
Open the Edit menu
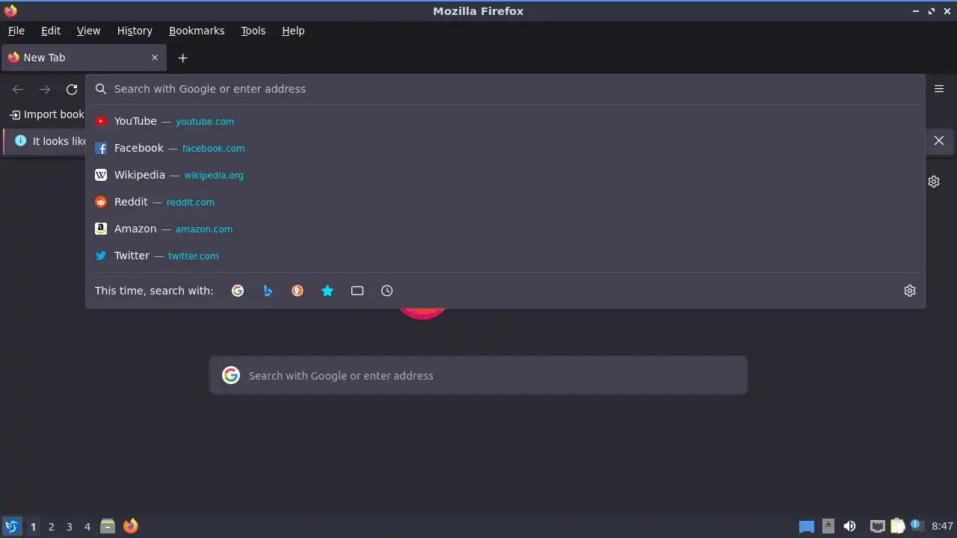51,31
